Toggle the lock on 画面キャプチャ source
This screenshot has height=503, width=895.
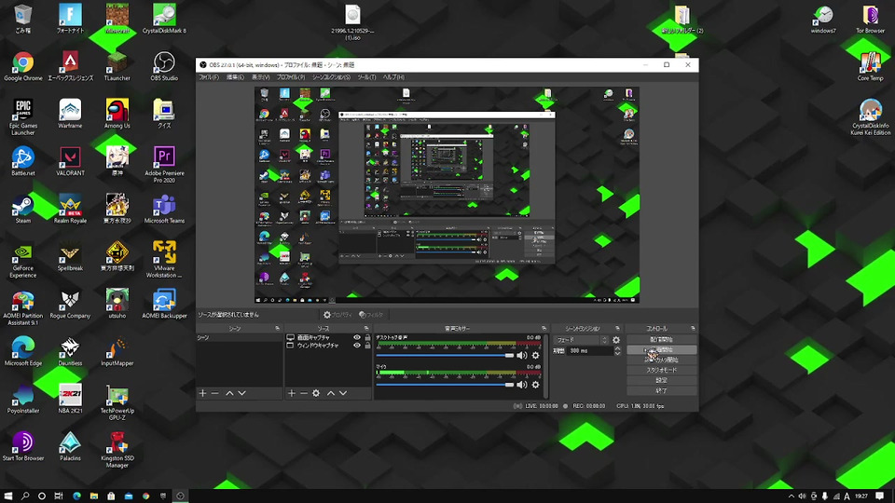(367, 337)
